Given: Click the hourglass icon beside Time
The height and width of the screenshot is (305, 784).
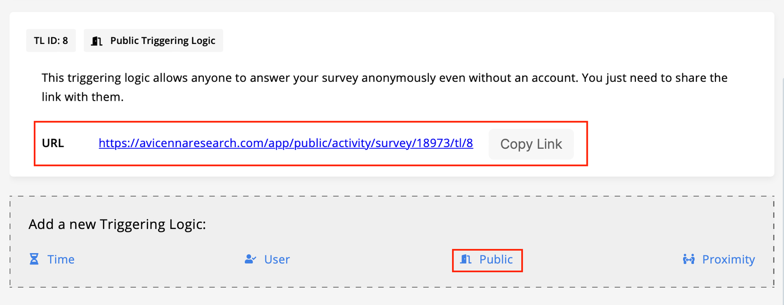Looking at the screenshot, I should pos(34,260).
